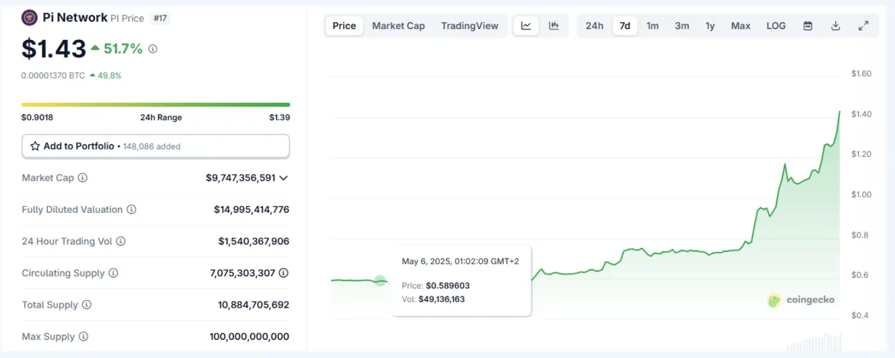This screenshot has height=358, width=895.
Task: Select the 24h time range
Action: tap(594, 25)
